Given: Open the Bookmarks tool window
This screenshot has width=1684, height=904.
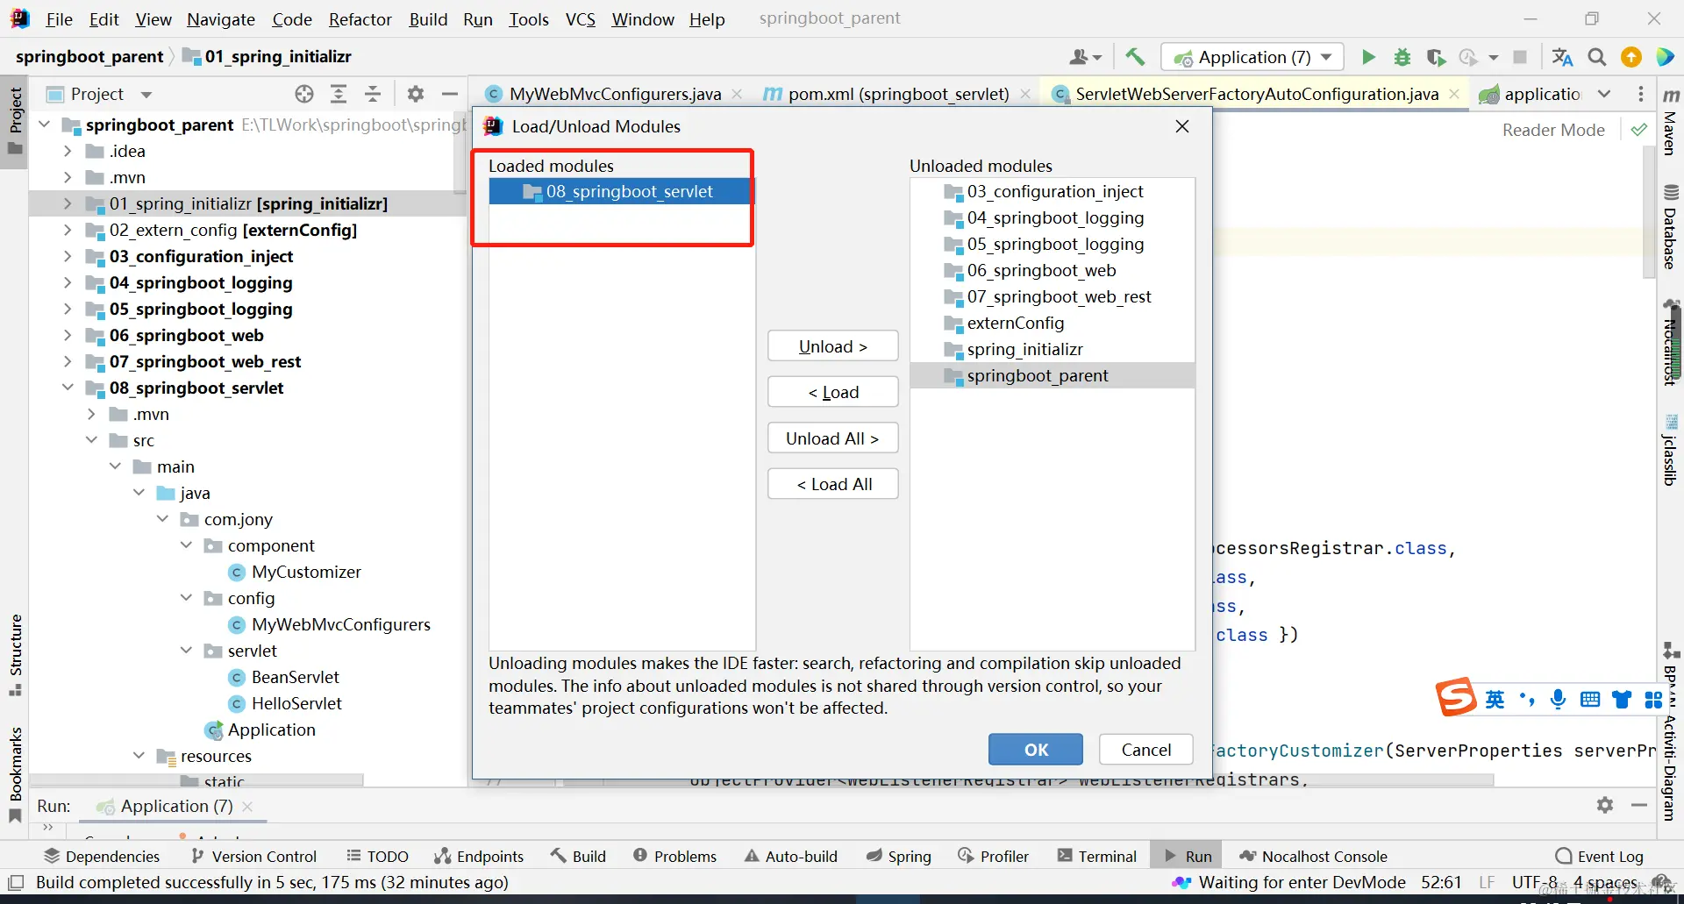Looking at the screenshot, I should pyautogui.click(x=15, y=774).
